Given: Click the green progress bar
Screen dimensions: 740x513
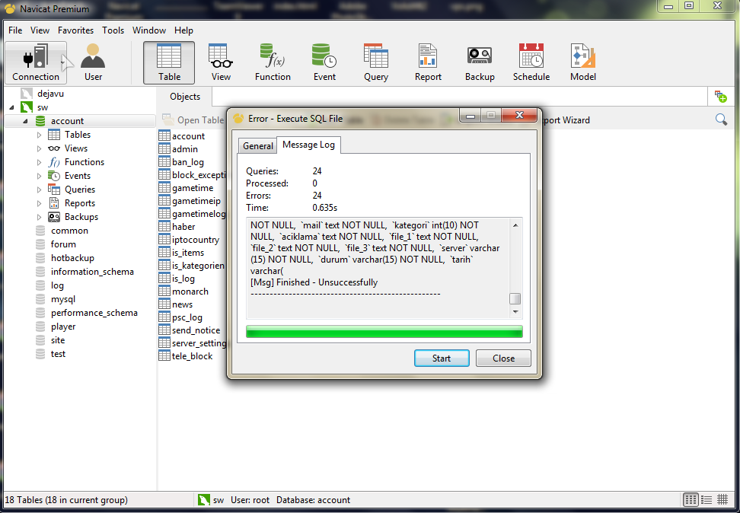Looking at the screenshot, I should pyautogui.click(x=384, y=332).
